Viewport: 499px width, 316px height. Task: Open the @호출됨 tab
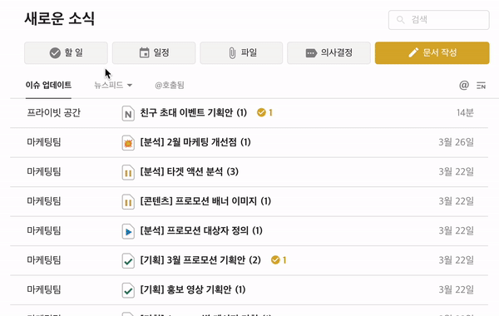pyautogui.click(x=170, y=85)
